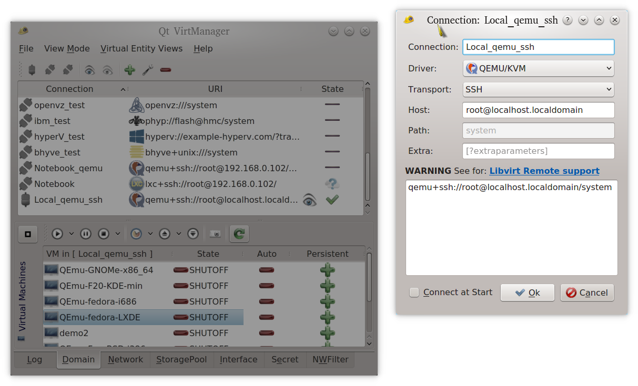This screenshot has width=638, height=386.
Task: Expand the arrow next to the stop button
Action: [118, 234]
